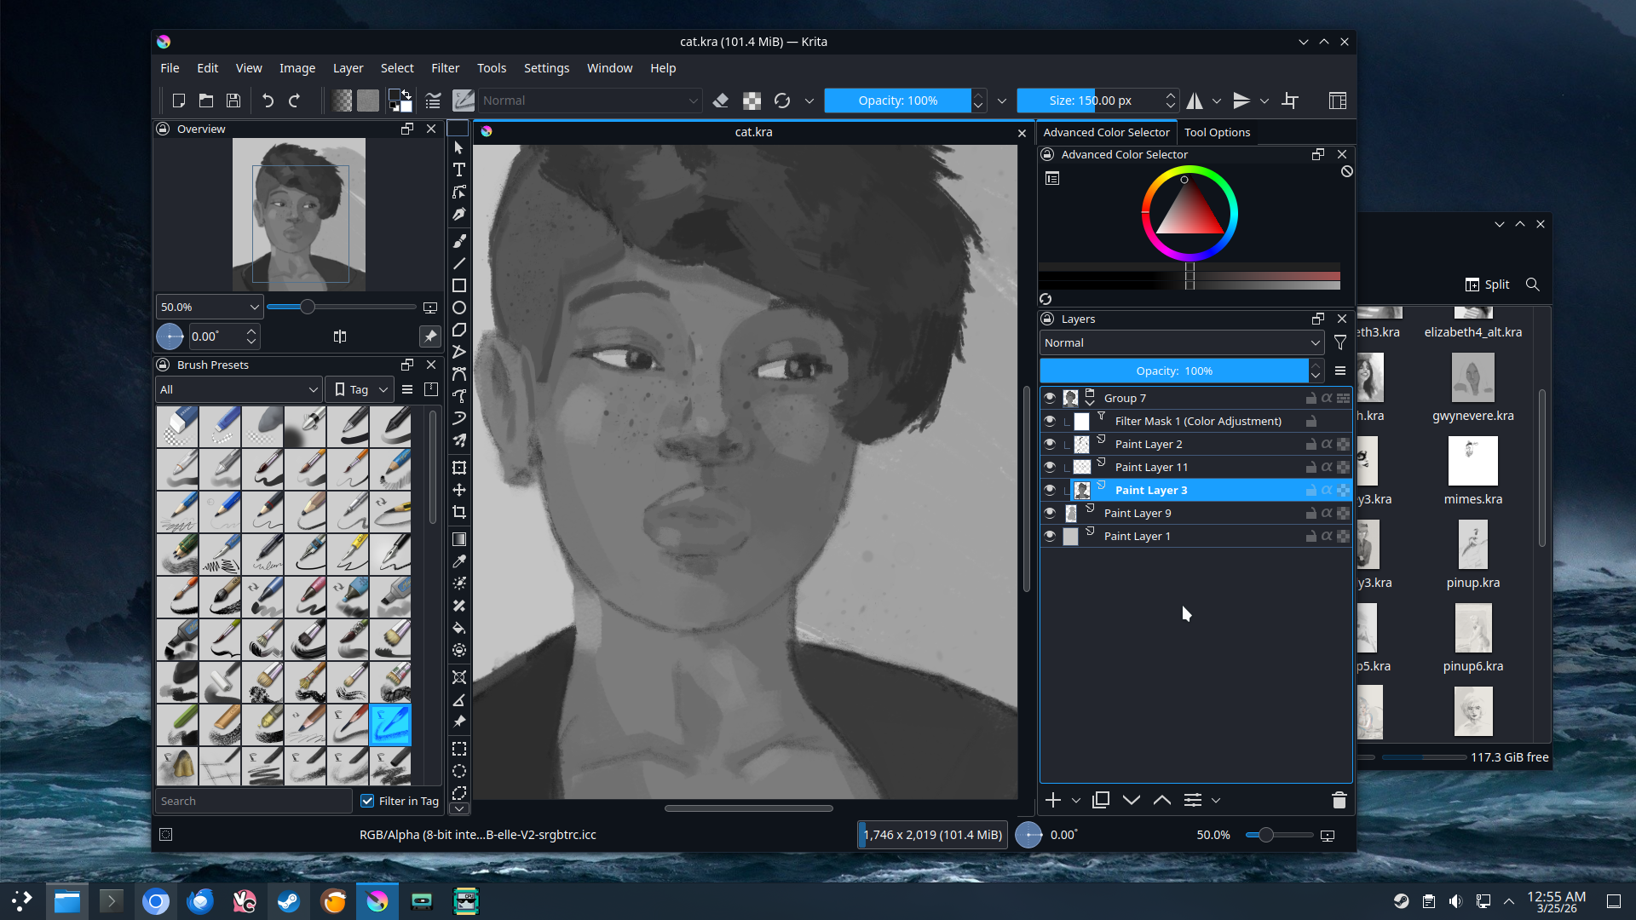Open the Filter menu
This screenshot has height=920, width=1636.
(445, 68)
